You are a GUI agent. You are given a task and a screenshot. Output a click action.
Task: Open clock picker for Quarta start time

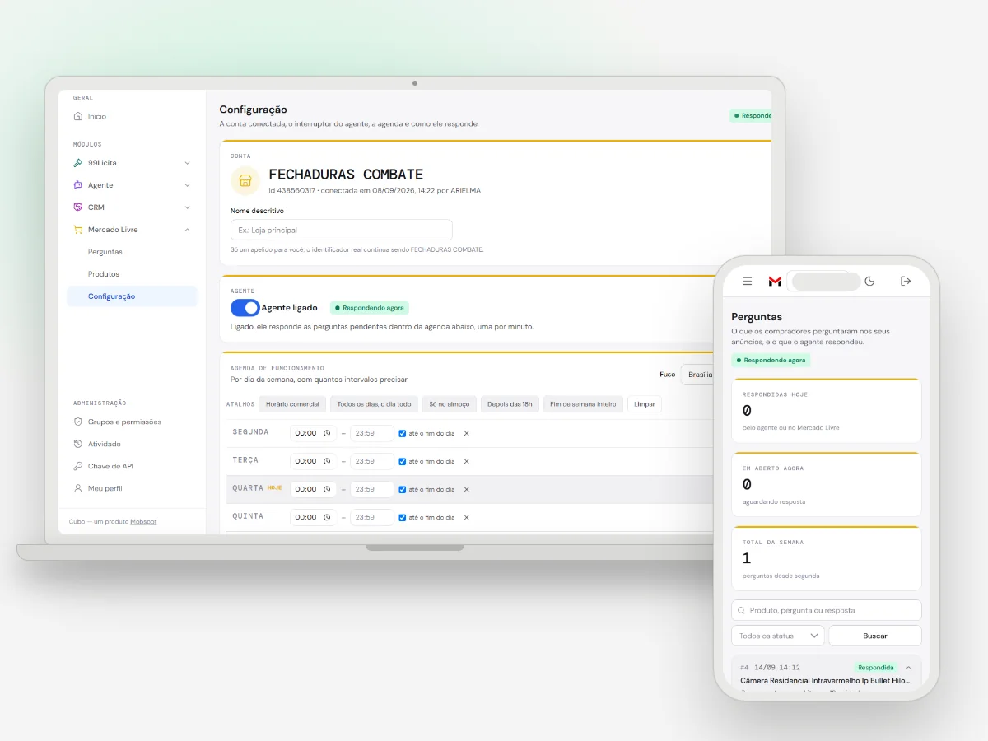327,489
